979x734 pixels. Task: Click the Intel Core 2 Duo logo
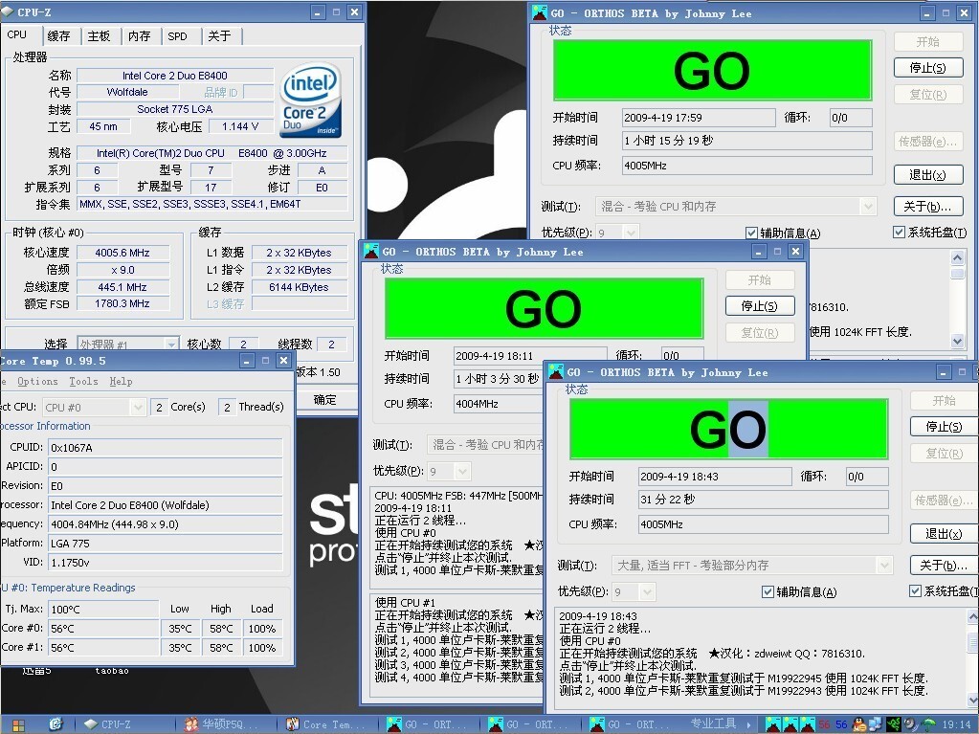tap(311, 100)
